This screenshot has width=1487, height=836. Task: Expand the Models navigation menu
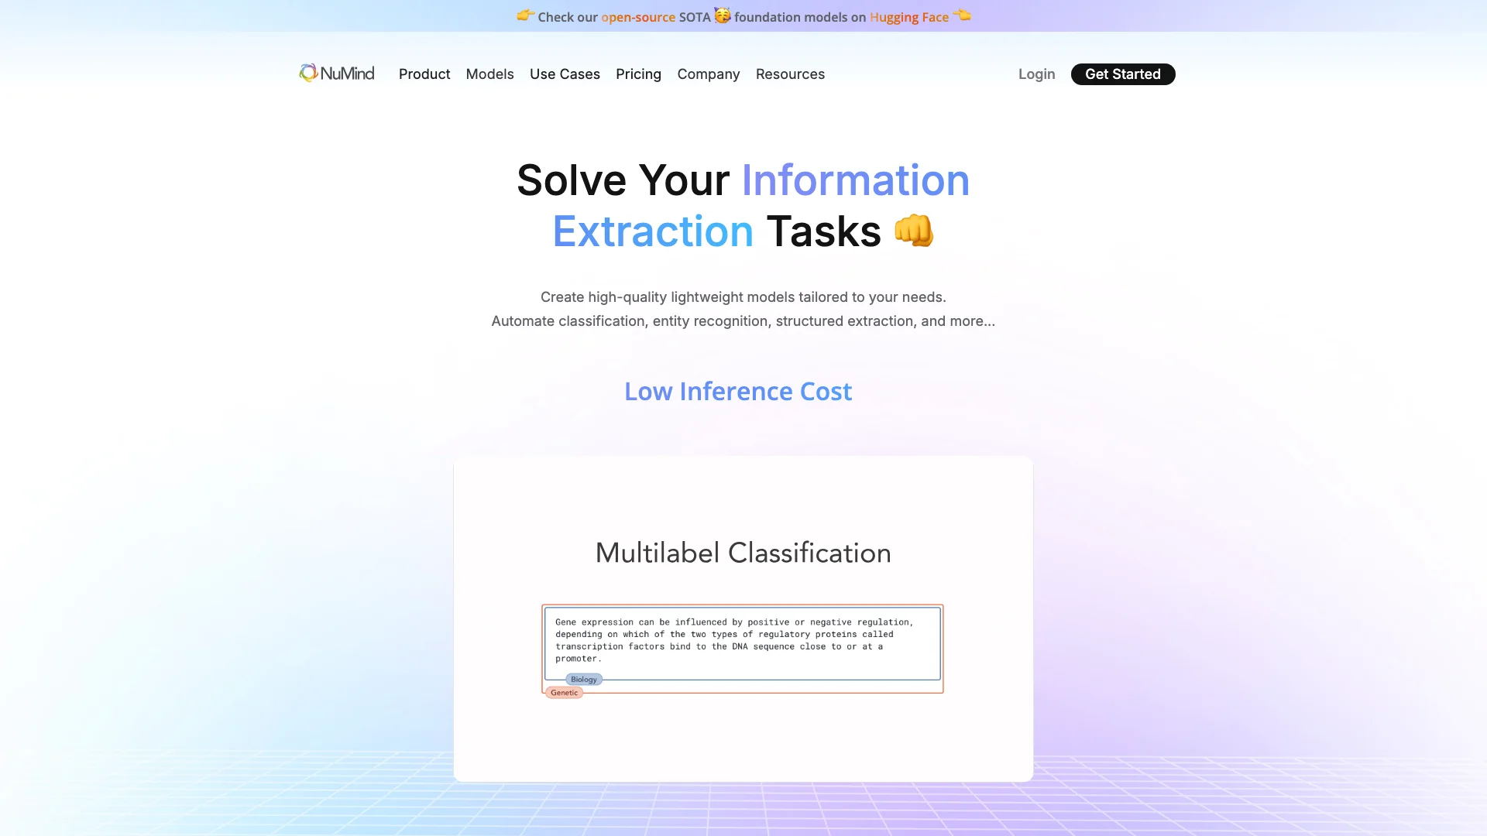(x=489, y=74)
